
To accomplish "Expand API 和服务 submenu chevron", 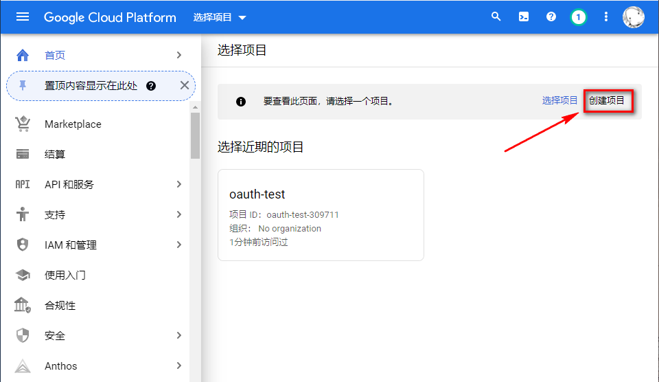I will point(179,184).
